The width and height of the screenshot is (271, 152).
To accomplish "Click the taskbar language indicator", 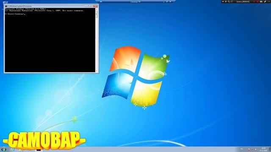I will (x=242, y=149).
